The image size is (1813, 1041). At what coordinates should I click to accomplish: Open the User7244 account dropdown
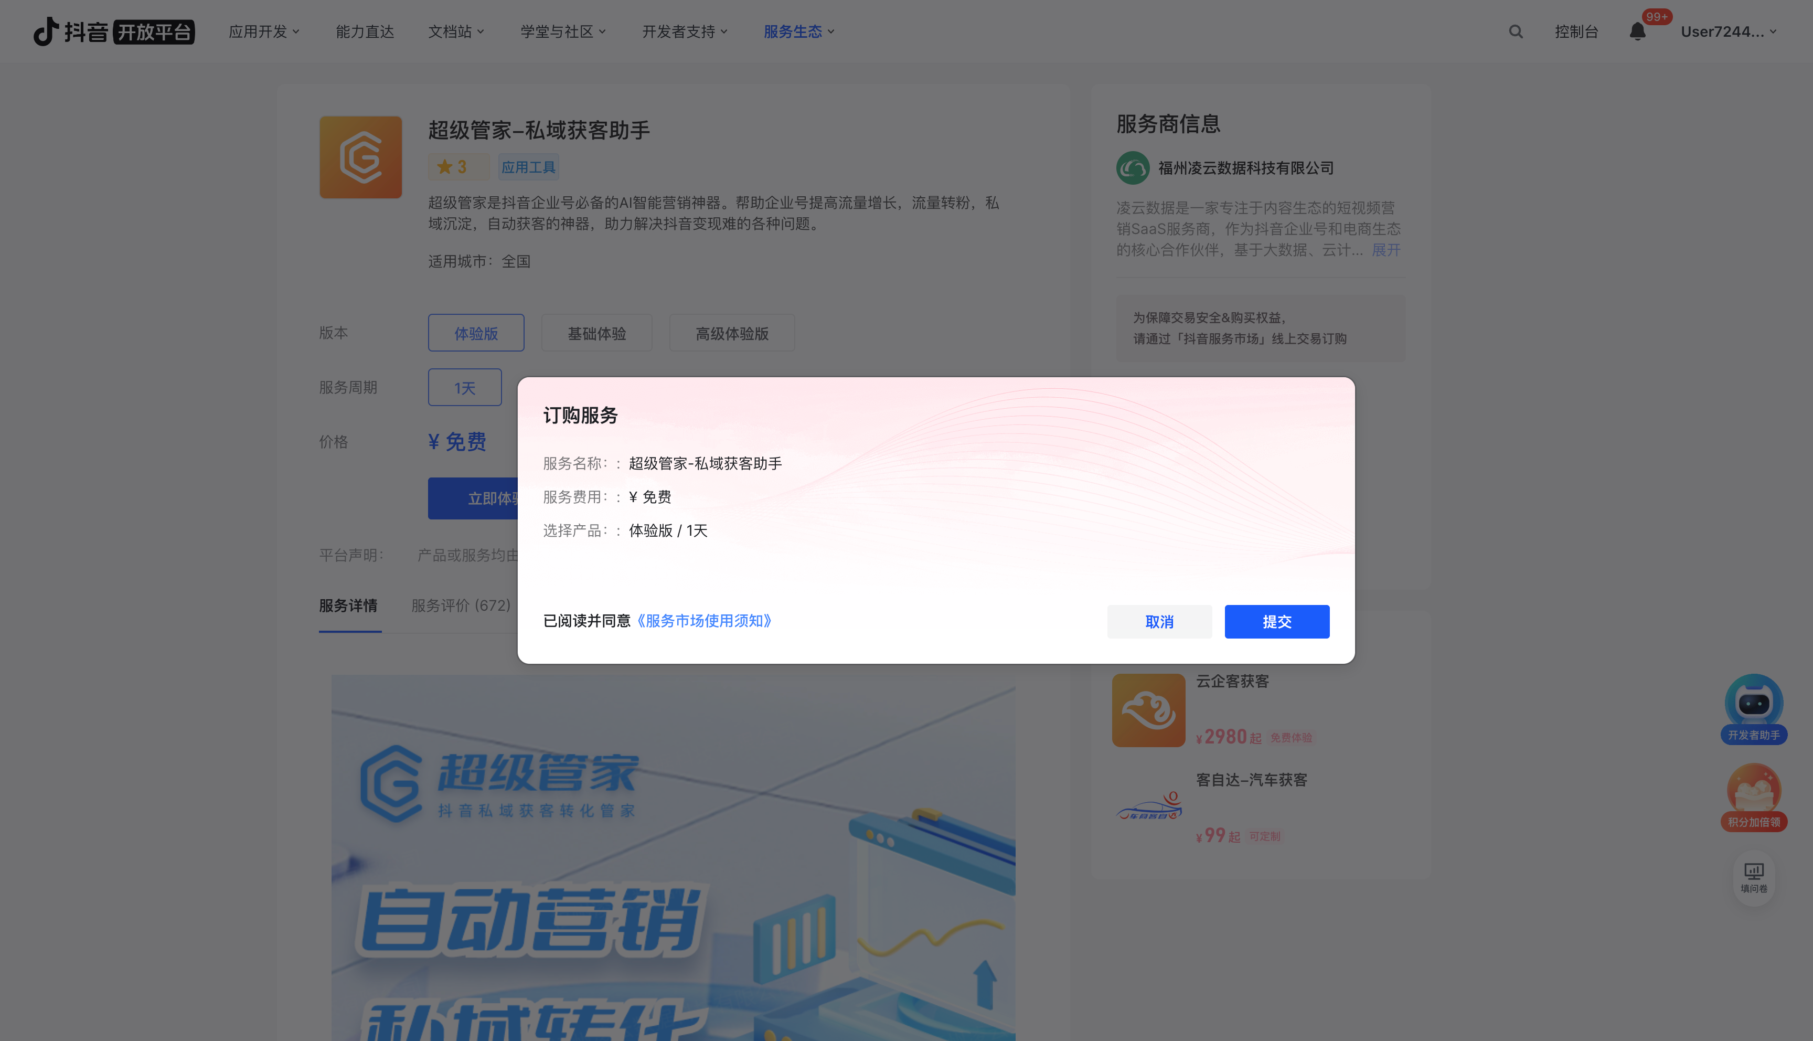point(1729,31)
